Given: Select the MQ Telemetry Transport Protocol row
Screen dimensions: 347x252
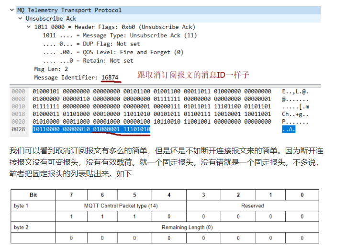Looking at the screenshot, I should tap(168, 10).
